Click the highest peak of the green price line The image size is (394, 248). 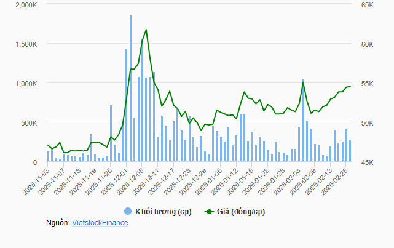click(146, 30)
